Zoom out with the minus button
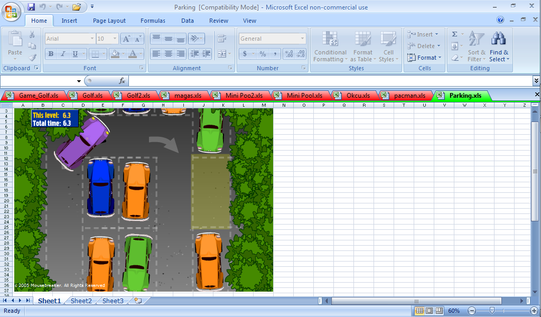Image resolution: width=541 pixels, height=317 pixels. [472, 311]
